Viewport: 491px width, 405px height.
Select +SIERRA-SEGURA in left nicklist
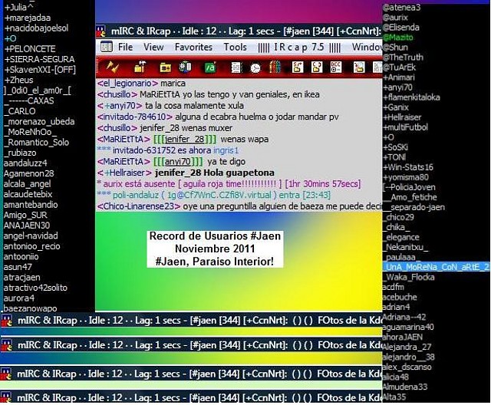coord(39,59)
